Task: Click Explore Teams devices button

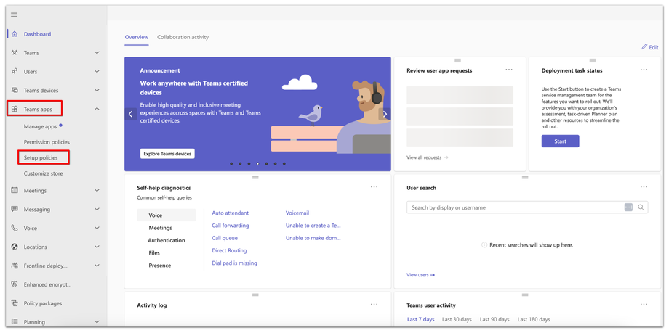Action: click(x=167, y=154)
